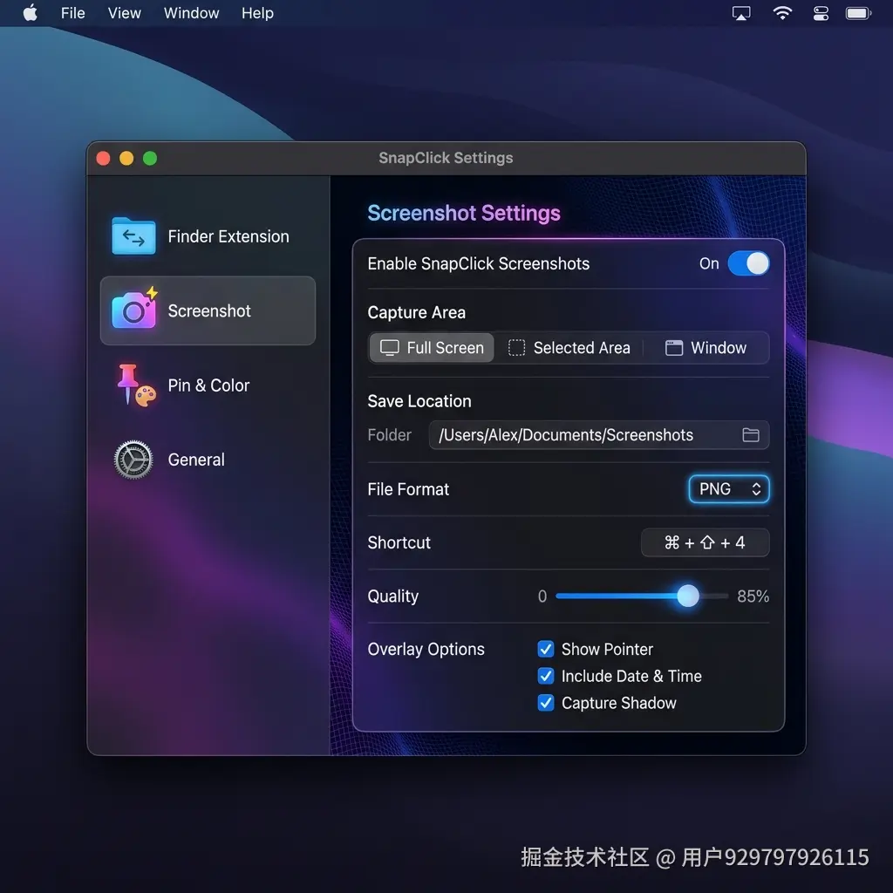Click the AirPlay screen mirroring icon
Viewport: 893px width, 893px height.
click(x=741, y=13)
